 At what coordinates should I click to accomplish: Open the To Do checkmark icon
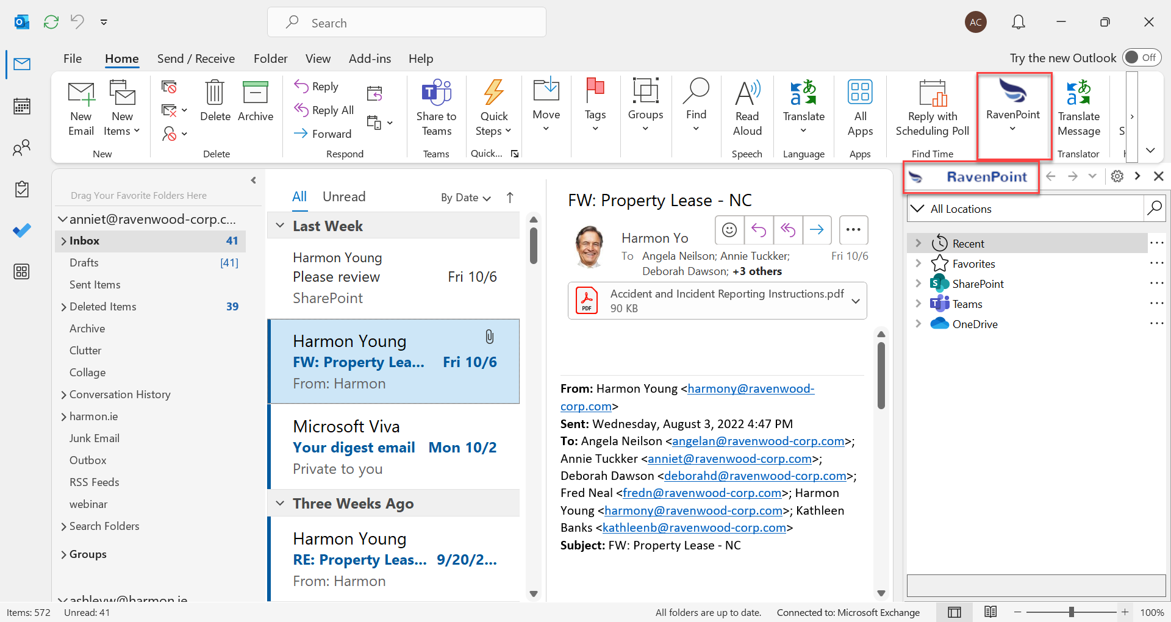click(22, 231)
